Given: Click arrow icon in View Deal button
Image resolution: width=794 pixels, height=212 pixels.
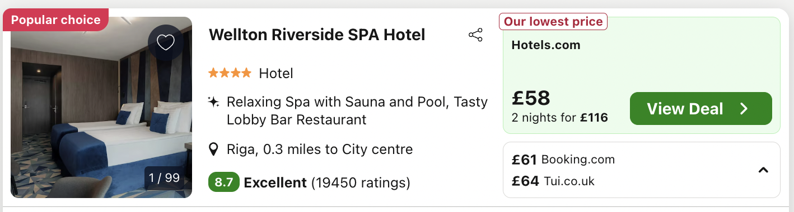Looking at the screenshot, I should pyautogui.click(x=744, y=109).
